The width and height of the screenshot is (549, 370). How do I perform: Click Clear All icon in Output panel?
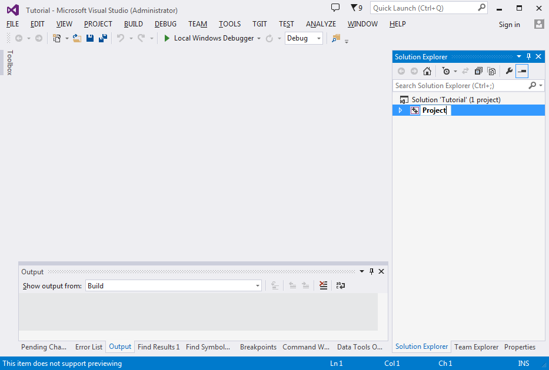[x=324, y=285]
